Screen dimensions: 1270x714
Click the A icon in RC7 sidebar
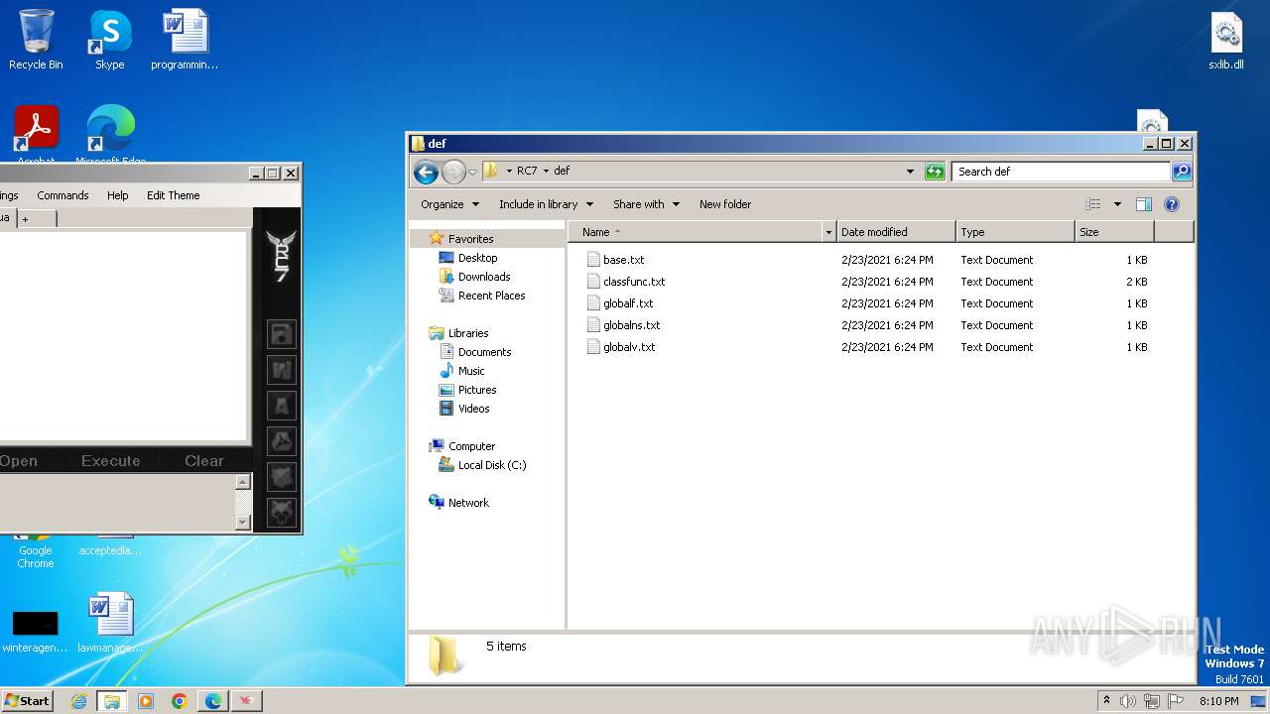point(282,407)
